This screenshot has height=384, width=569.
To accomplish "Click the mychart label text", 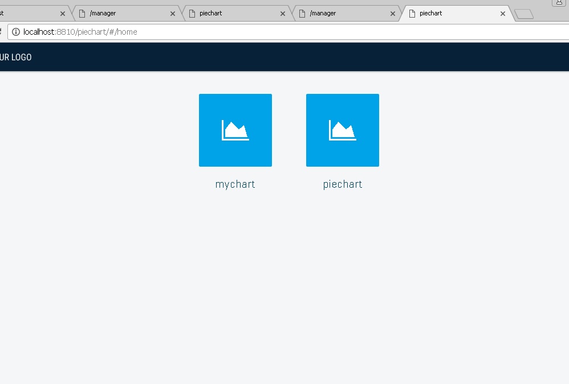I will [235, 184].
